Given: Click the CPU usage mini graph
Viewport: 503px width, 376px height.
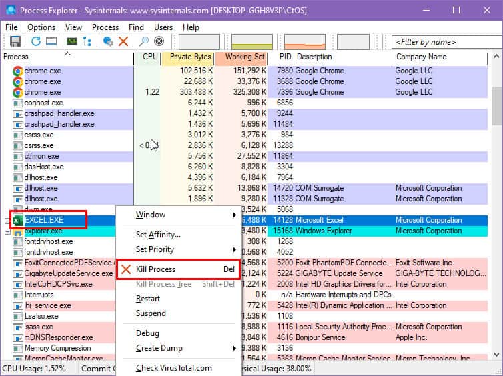Looking at the screenshot, I should tap(199, 42).
